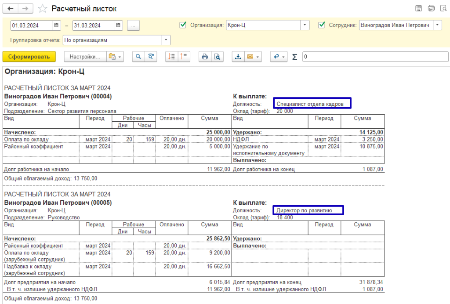450x304 pixels.
Task: Click the Find next icon
Action: coord(151,57)
